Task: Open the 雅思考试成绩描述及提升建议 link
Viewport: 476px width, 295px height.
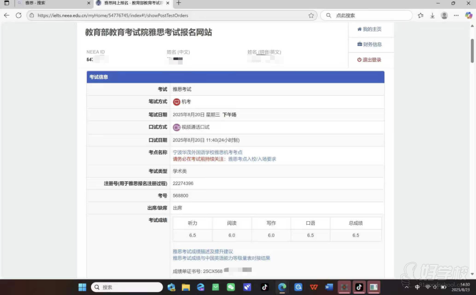Action: tap(202, 252)
